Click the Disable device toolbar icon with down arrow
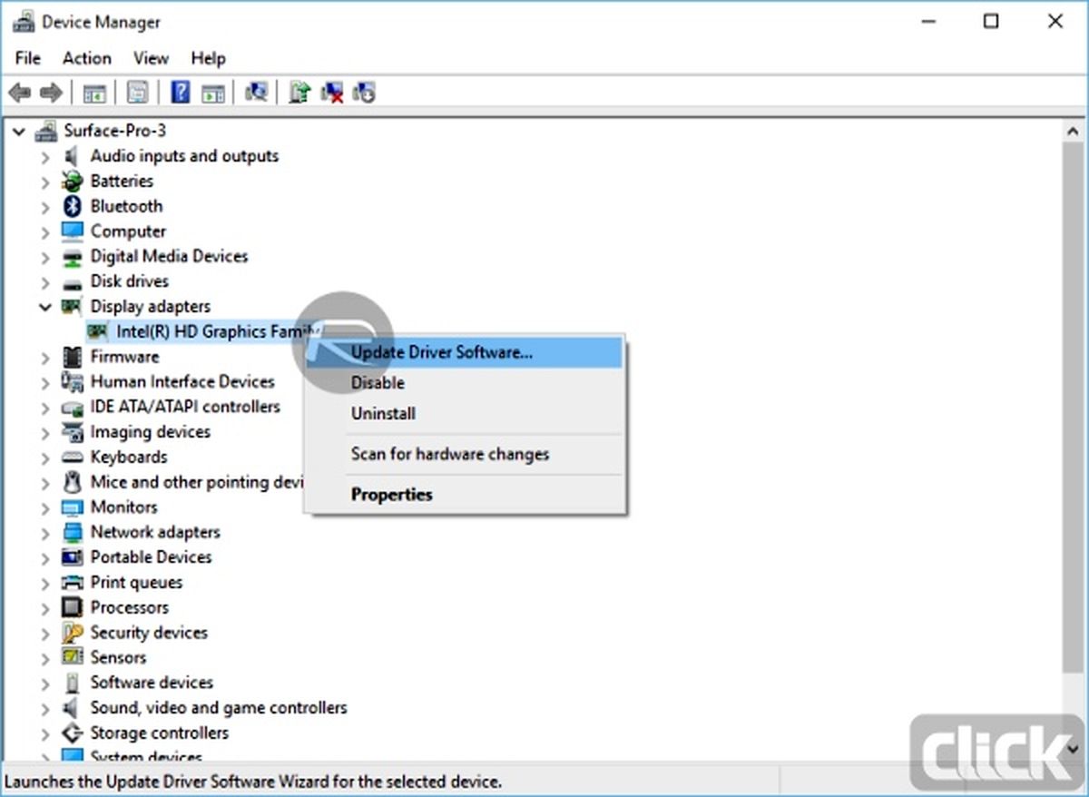Viewport: 1089px width, 797px height. [x=364, y=92]
